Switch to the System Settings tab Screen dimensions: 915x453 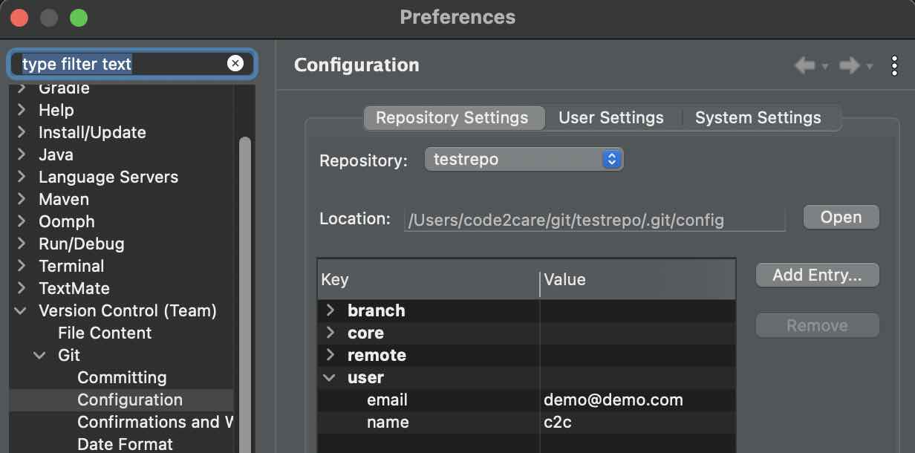click(x=758, y=117)
